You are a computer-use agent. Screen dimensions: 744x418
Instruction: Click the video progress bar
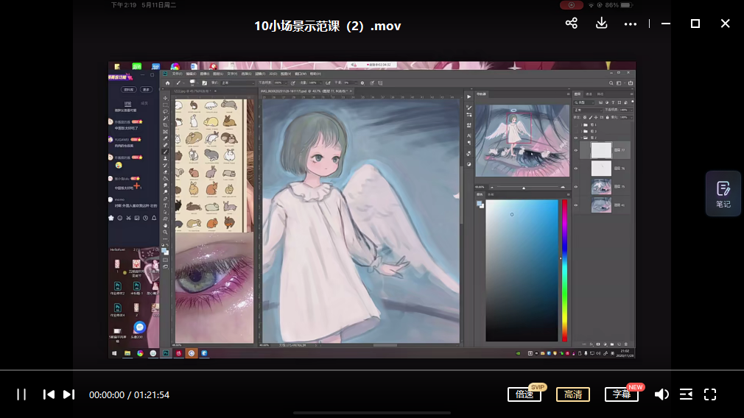(372, 369)
